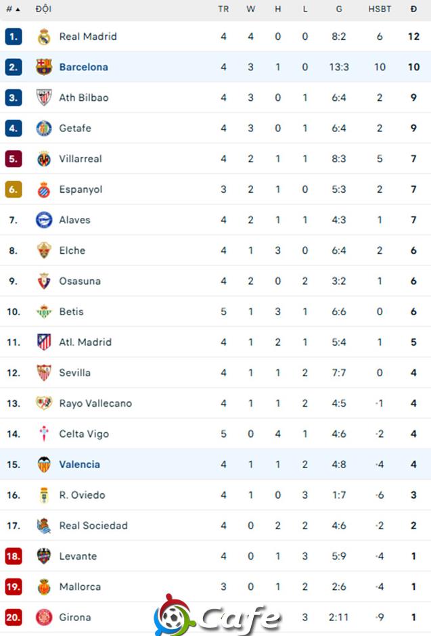Click the Atl. Madrid striped crest

point(44,342)
